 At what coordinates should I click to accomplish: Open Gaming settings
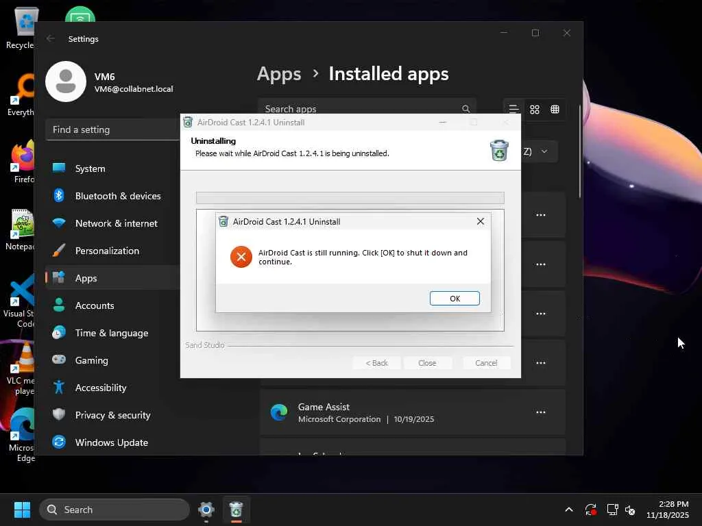(113, 360)
